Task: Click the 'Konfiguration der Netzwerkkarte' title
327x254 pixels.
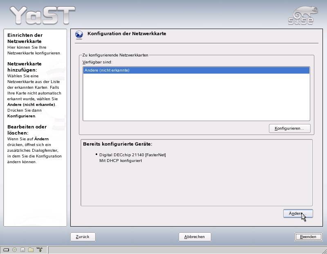Action: [x=127, y=34]
